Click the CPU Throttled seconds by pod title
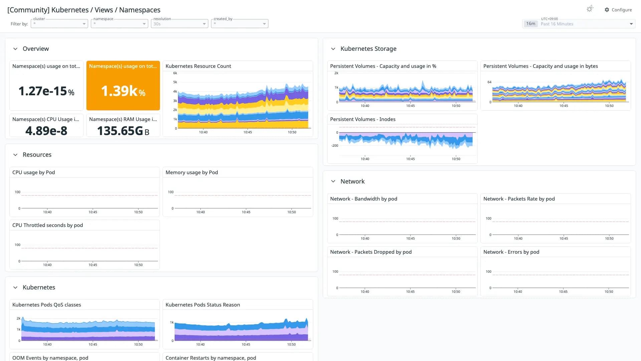Viewport: 641px width, 361px height. point(48,225)
